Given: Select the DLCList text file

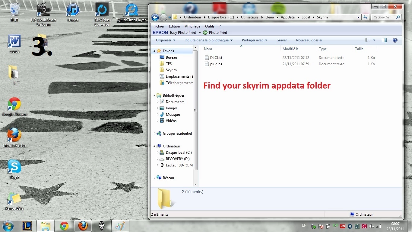Looking at the screenshot, I should coord(213,58).
